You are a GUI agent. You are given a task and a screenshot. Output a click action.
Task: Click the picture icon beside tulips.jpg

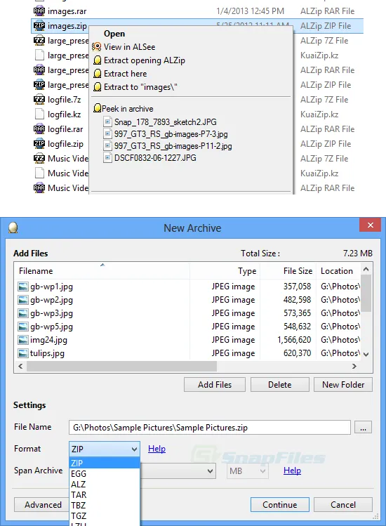click(23, 353)
